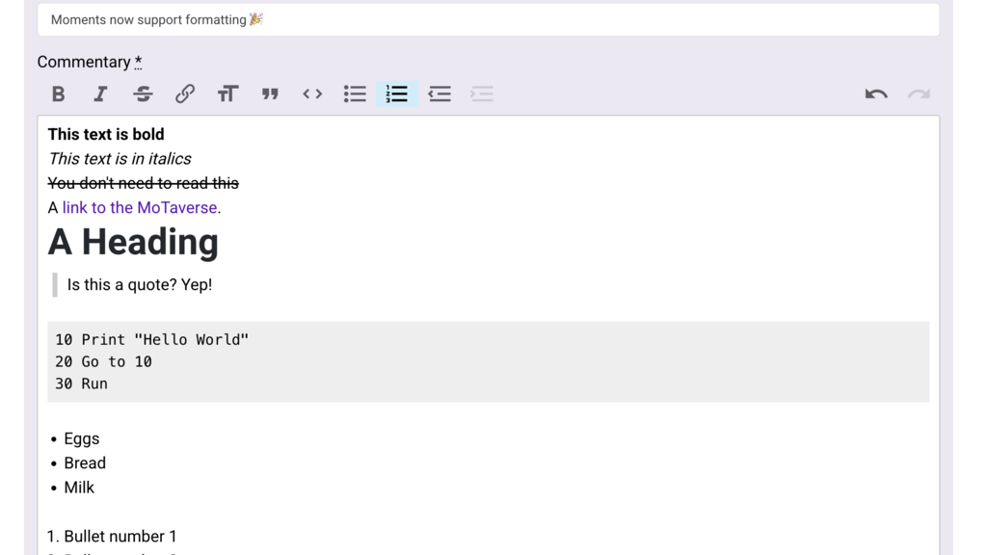This screenshot has width=987, height=555.
Task: Insert a blockquote with the quote icon
Action: pos(270,93)
